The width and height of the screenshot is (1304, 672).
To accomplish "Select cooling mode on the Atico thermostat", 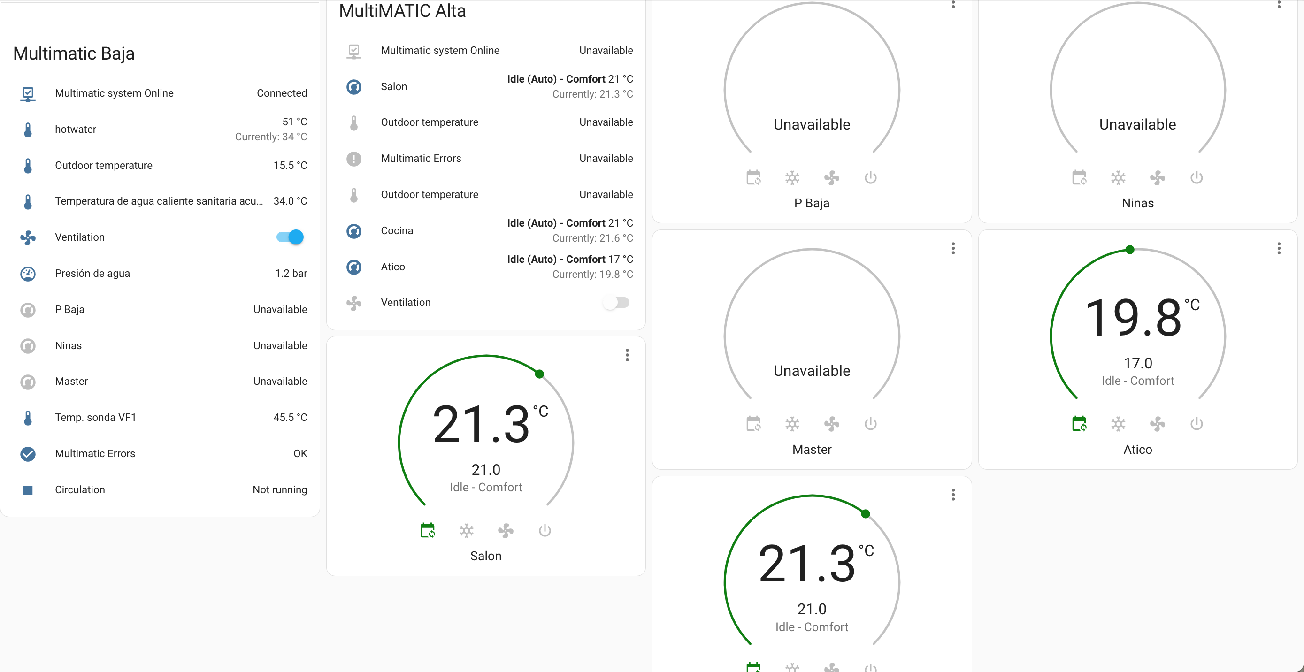I will 1118,424.
